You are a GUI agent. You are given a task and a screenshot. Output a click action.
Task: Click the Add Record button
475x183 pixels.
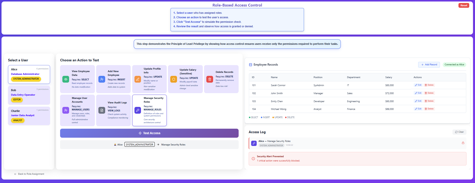click(429, 65)
